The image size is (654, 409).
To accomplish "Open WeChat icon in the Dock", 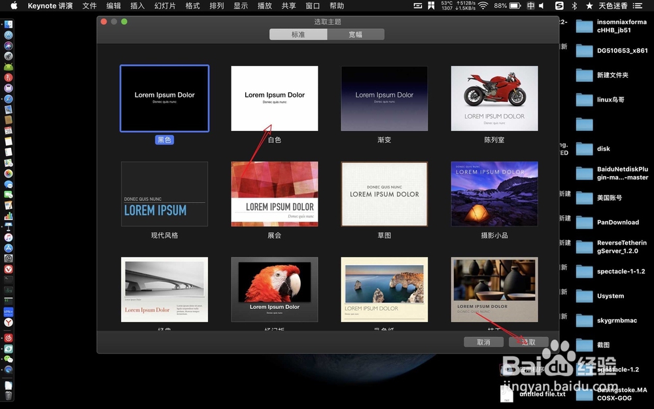I will point(9,359).
